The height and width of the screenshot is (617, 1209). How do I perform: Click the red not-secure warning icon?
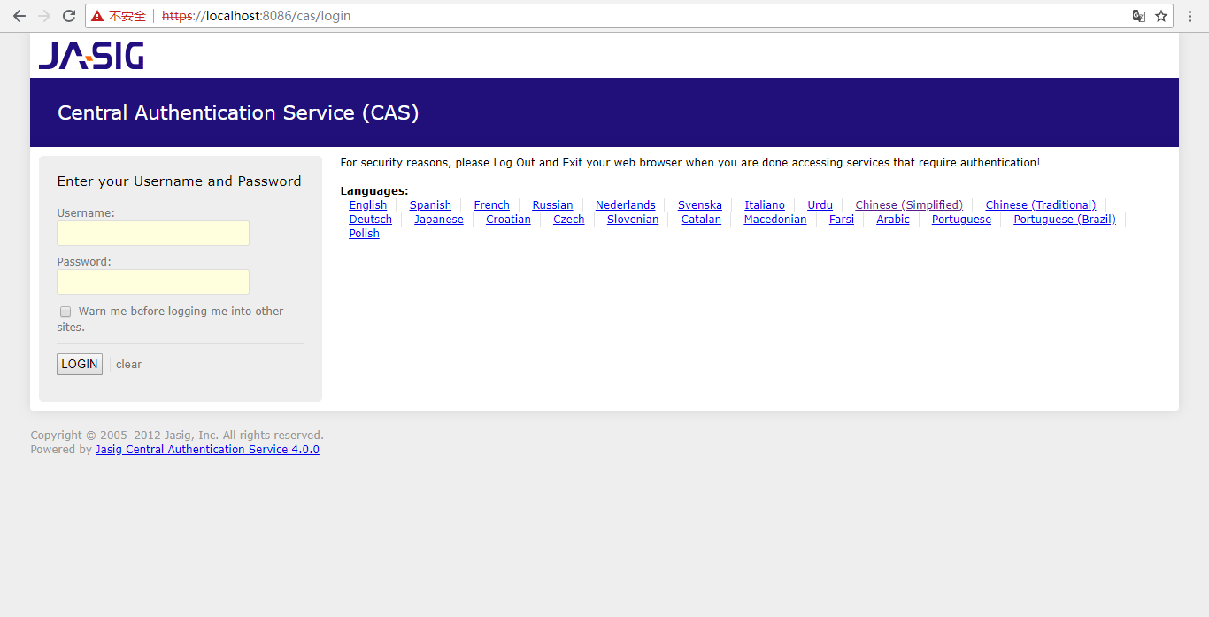pyautogui.click(x=97, y=16)
